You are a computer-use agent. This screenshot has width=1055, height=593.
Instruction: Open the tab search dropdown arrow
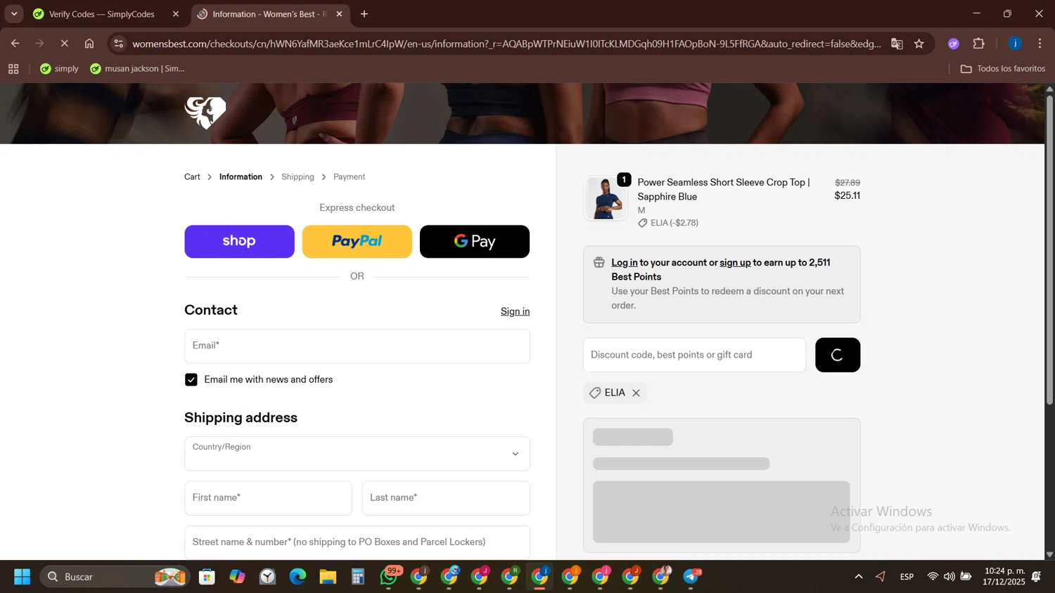[14, 14]
